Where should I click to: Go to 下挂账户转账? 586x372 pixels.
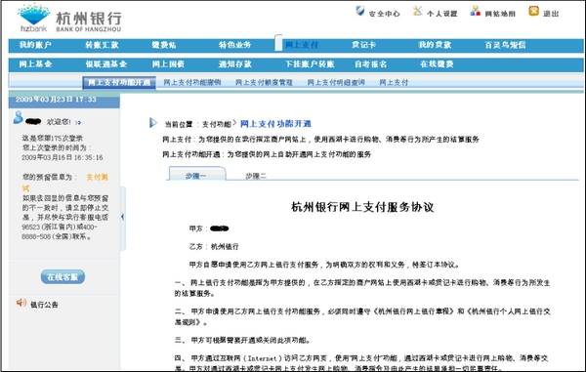(x=310, y=64)
